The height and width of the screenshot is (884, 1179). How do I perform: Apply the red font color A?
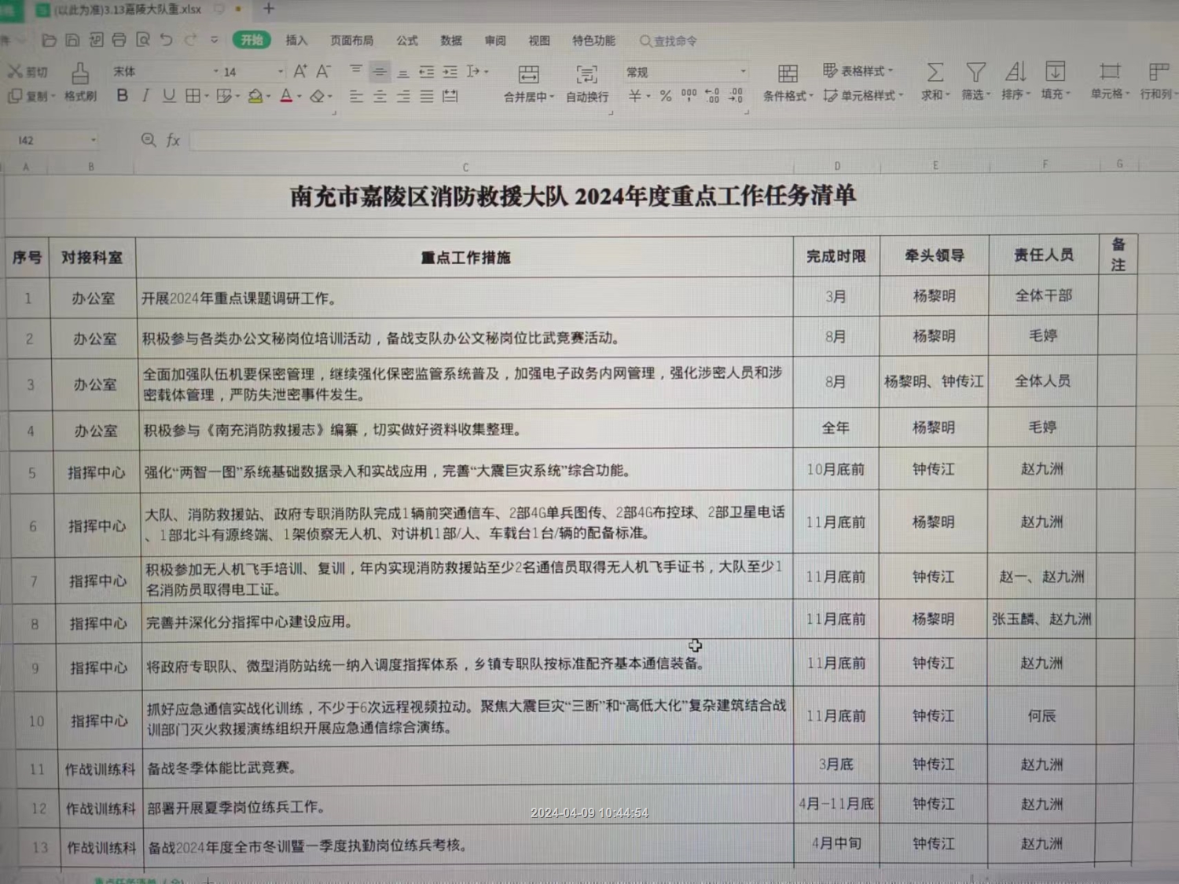pyautogui.click(x=286, y=96)
